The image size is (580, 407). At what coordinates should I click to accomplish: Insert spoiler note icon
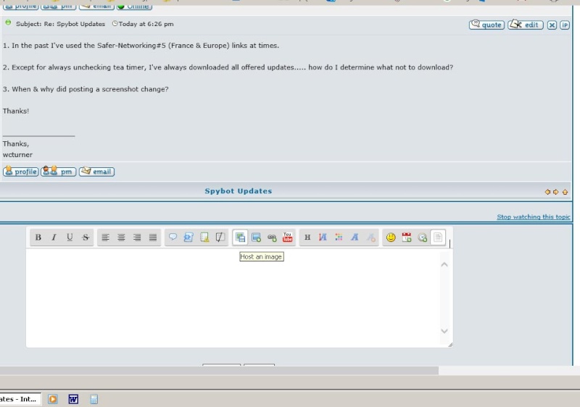click(204, 237)
